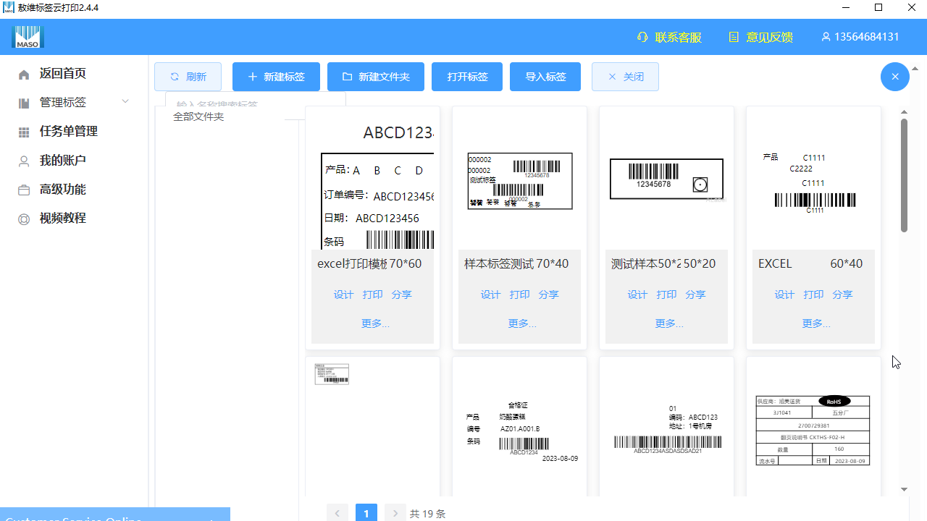This screenshot has width=927, height=521.
Task: Click the headset icon for 联系客服
Action: [642, 37]
